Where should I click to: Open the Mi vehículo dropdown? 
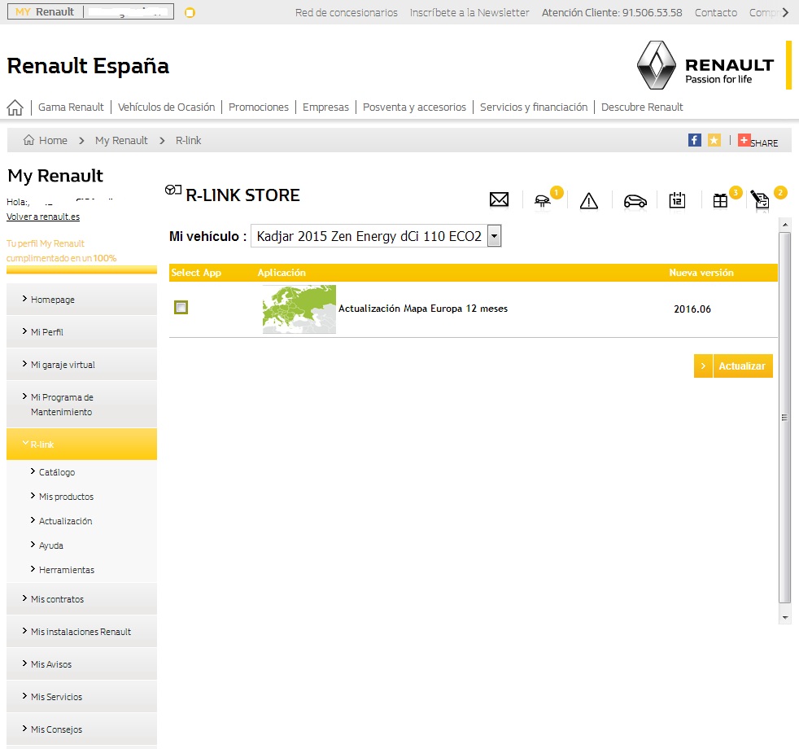pyautogui.click(x=376, y=236)
